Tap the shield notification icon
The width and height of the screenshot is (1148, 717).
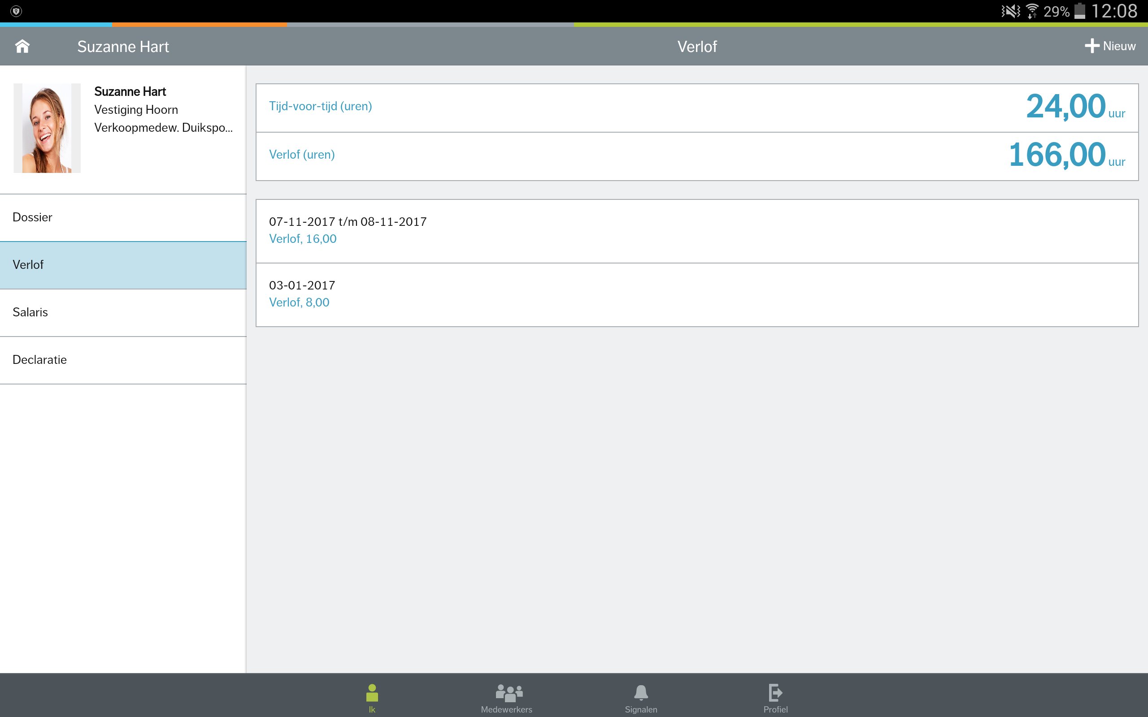16,11
